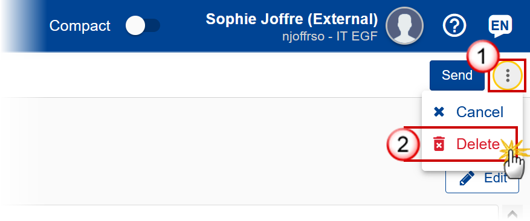This screenshot has height=221, width=530.
Task: Click the X icon beside Cancel
Action: [439, 112]
